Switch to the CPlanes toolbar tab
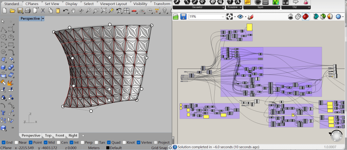Image resolution: width=347 pixels, height=150 pixels. [x=32, y=4]
